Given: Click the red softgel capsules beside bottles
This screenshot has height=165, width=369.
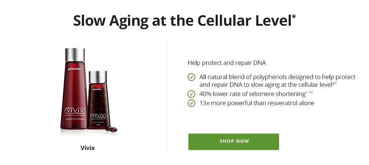Looking at the screenshot, I should [111, 129].
